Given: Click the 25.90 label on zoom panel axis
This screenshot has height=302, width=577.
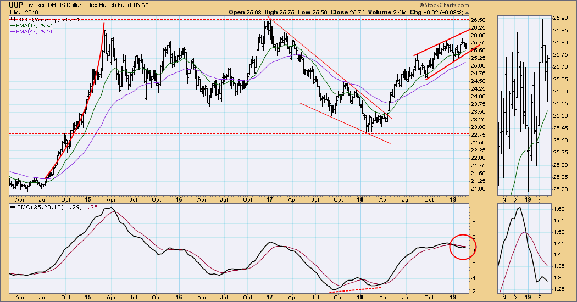Looking at the screenshot, I should [x=560, y=18].
